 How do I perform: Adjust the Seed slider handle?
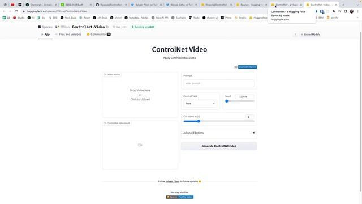[227, 101]
